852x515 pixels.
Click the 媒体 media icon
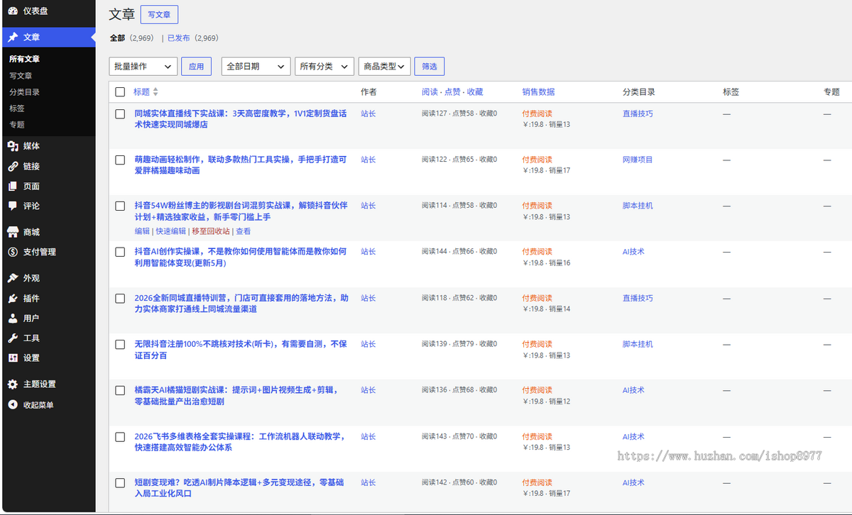[x=13, y=146]
